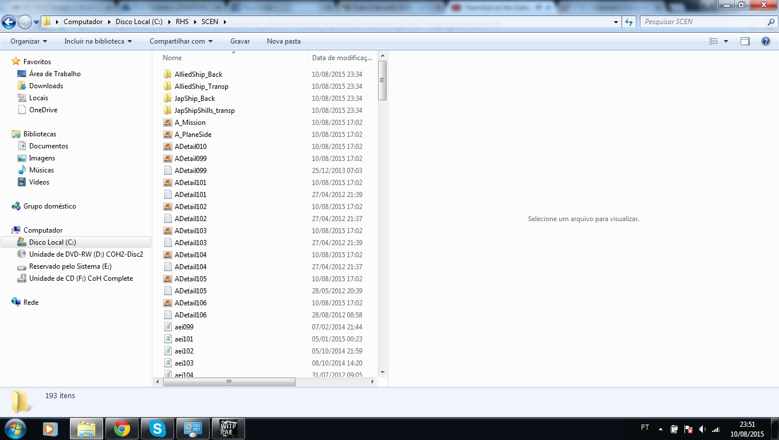Click the Back navigation arrow button

pyautogui.click(x=9, y=22)
